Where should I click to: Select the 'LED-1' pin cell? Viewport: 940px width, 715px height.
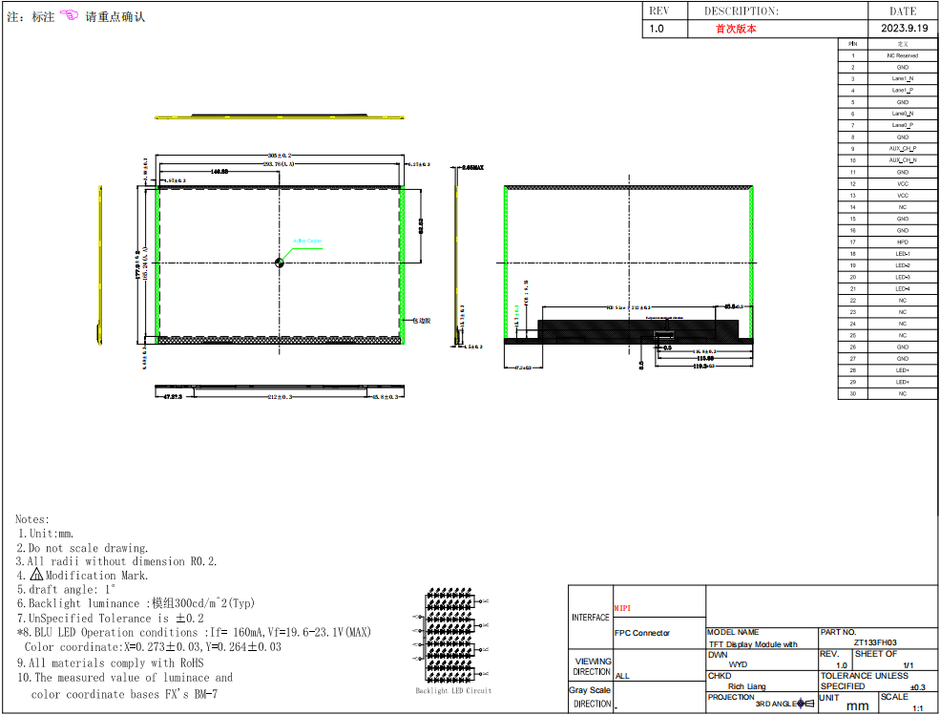[x=903, y=254]
